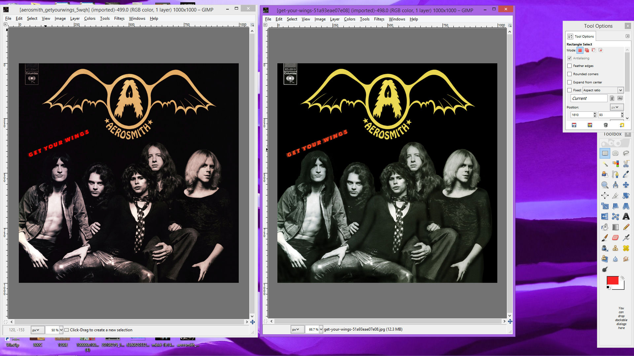Choose the Bucket Fill tool
634x356 pixels.
tap(605, 227)
